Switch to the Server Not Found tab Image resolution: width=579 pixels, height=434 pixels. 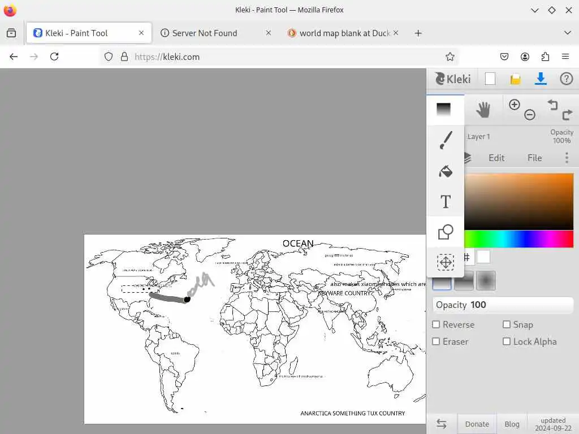pyautogui.click(x=204, y=33)
